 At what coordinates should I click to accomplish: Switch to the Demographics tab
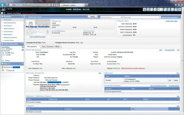pyautogui.click(x=32, y=47)
